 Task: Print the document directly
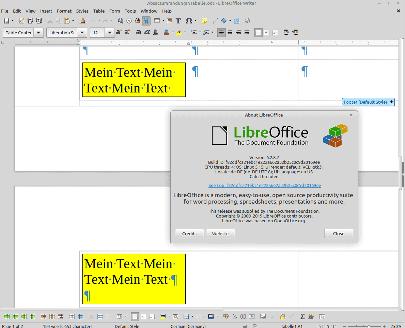point(30,21)
